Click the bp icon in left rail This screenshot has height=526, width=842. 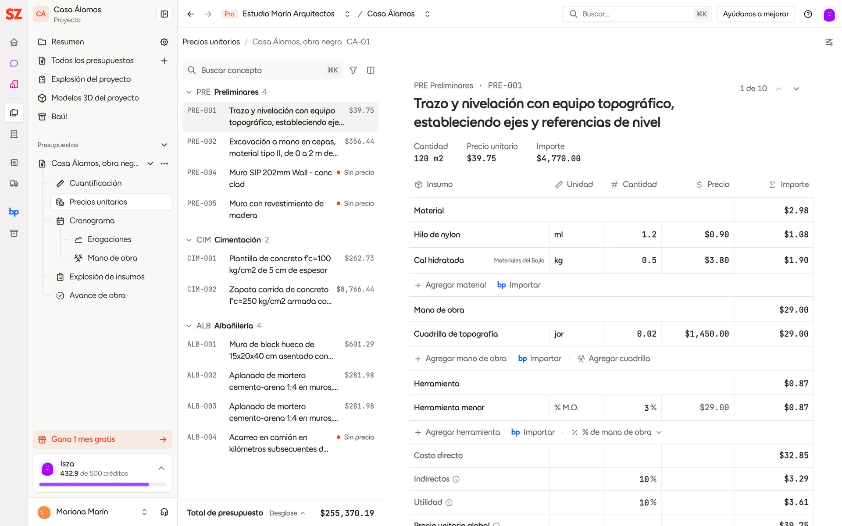(14, 212)
